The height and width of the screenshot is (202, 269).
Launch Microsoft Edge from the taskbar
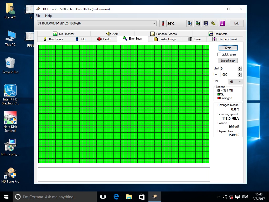(x=116, y=197)
